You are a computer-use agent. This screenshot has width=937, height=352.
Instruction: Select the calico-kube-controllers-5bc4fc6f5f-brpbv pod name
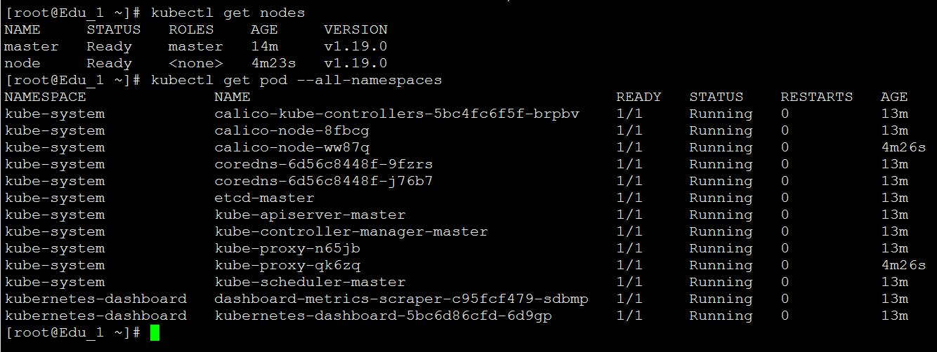(397, 114)
